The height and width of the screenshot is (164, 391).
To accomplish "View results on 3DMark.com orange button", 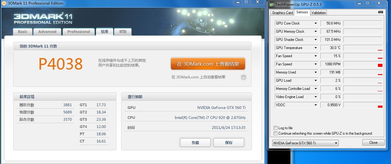I will 208,64.
